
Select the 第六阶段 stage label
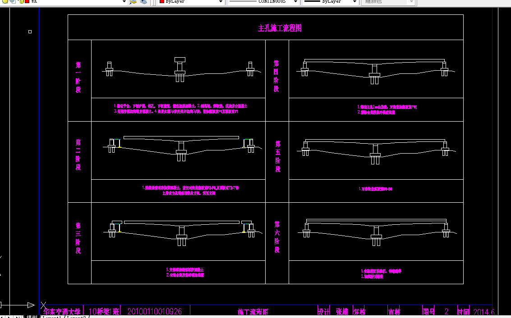(x=277, y=236)
